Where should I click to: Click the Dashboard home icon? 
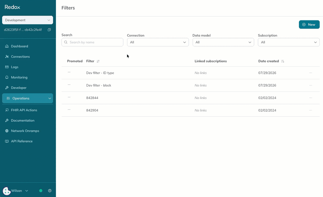7,46
